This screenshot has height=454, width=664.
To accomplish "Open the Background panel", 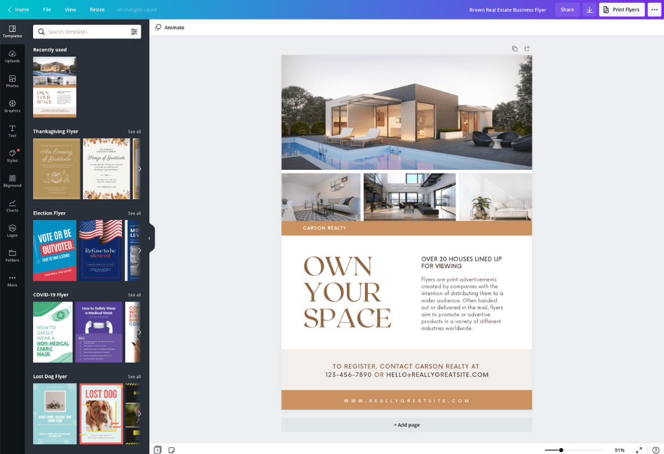I will (x=12, y=181).
